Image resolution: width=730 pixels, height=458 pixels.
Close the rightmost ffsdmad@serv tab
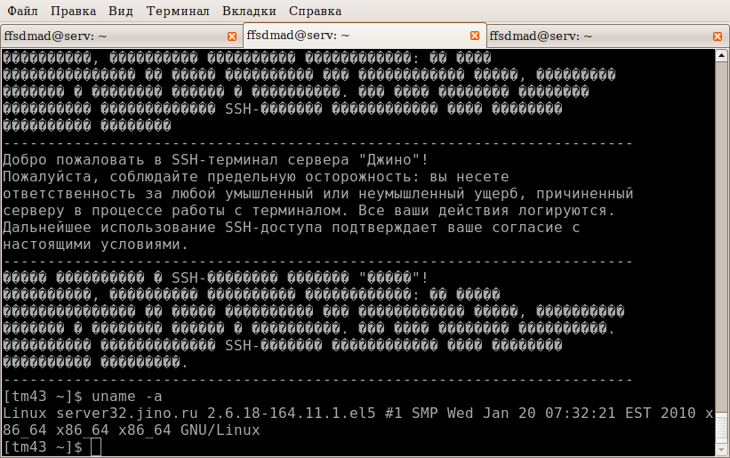point(718,36)
